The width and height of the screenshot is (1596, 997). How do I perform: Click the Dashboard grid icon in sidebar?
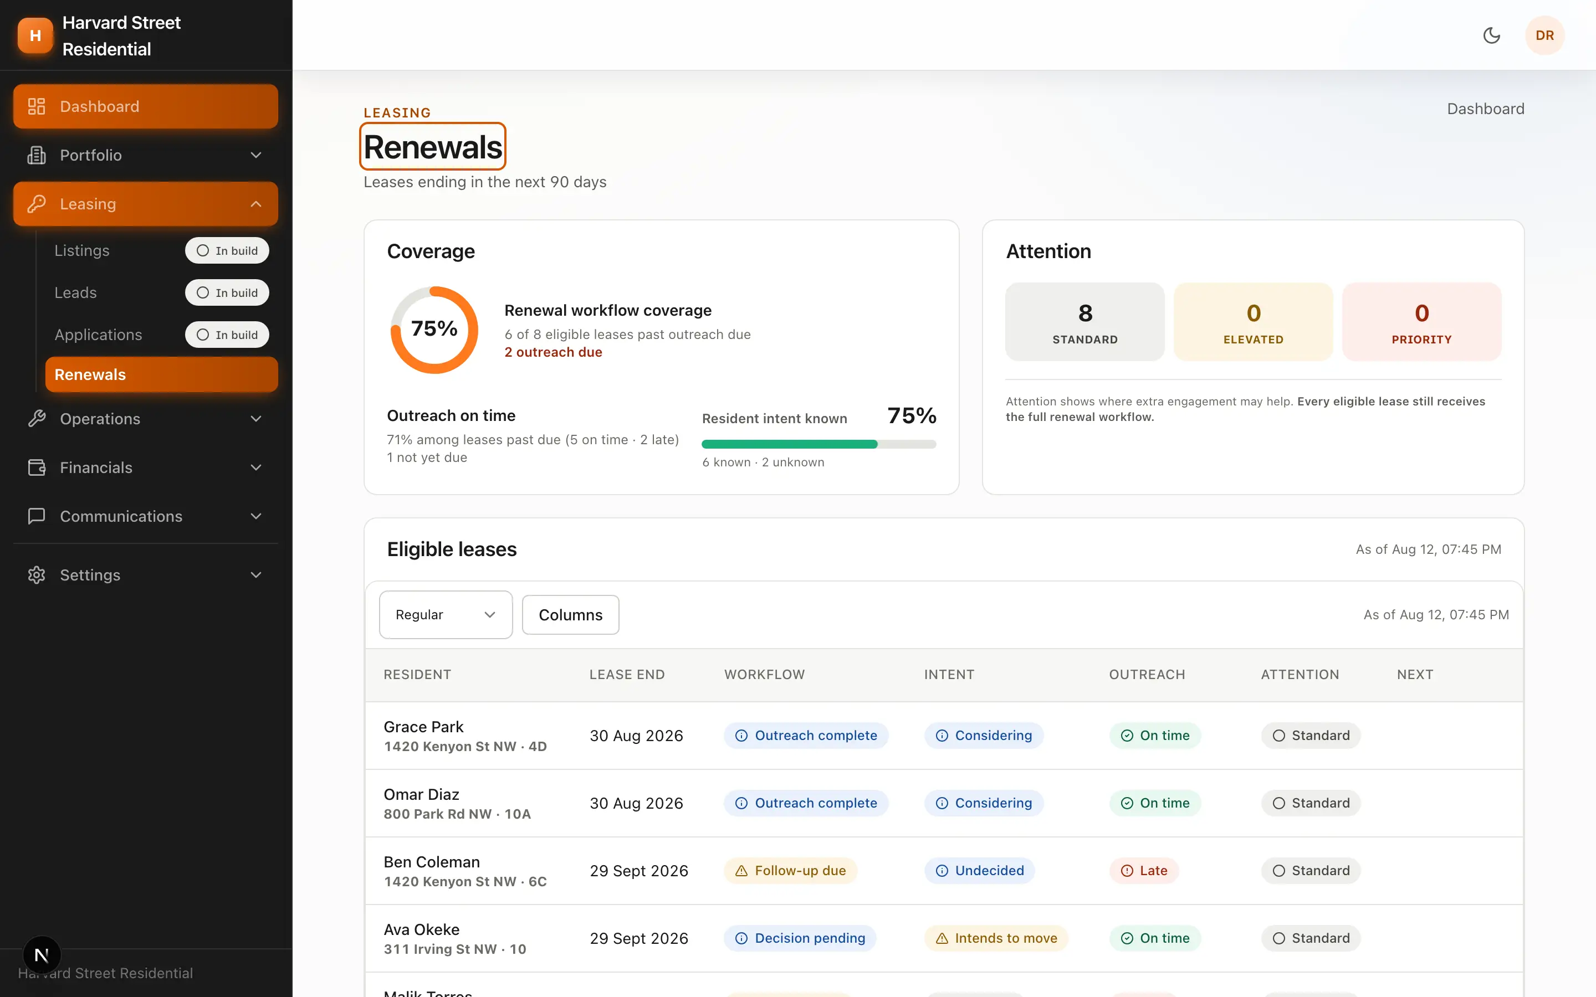36,106
